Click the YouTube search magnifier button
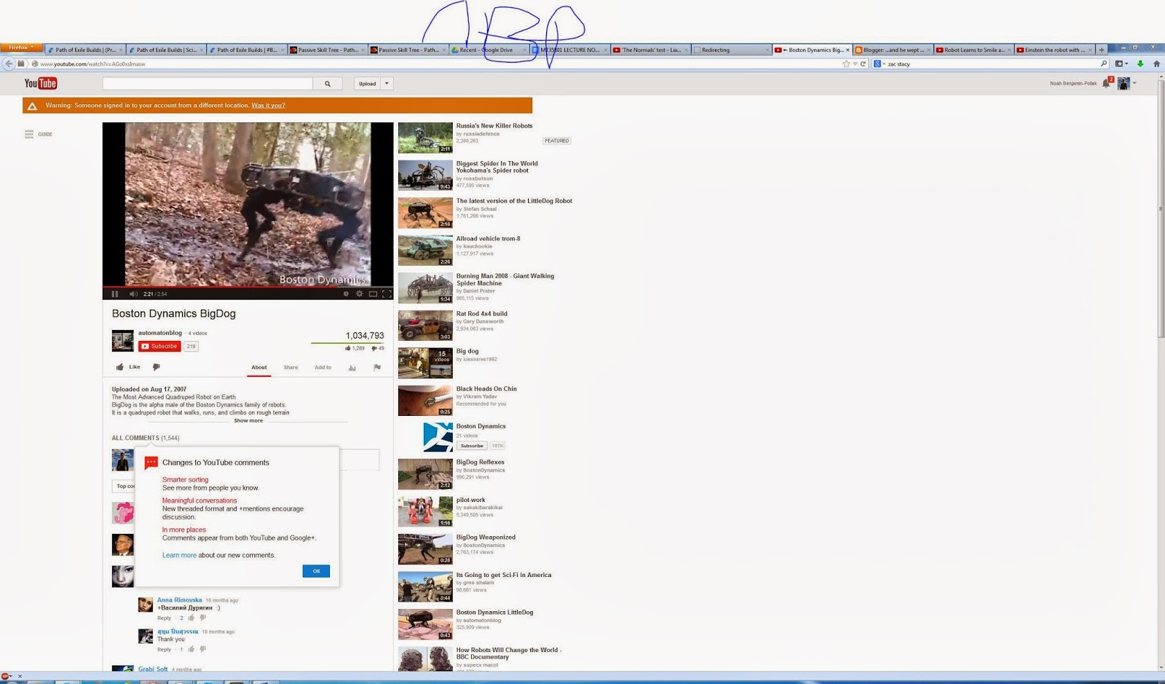Image resolution: width=1165 pixels, height=684 pixels. (328, 84)
